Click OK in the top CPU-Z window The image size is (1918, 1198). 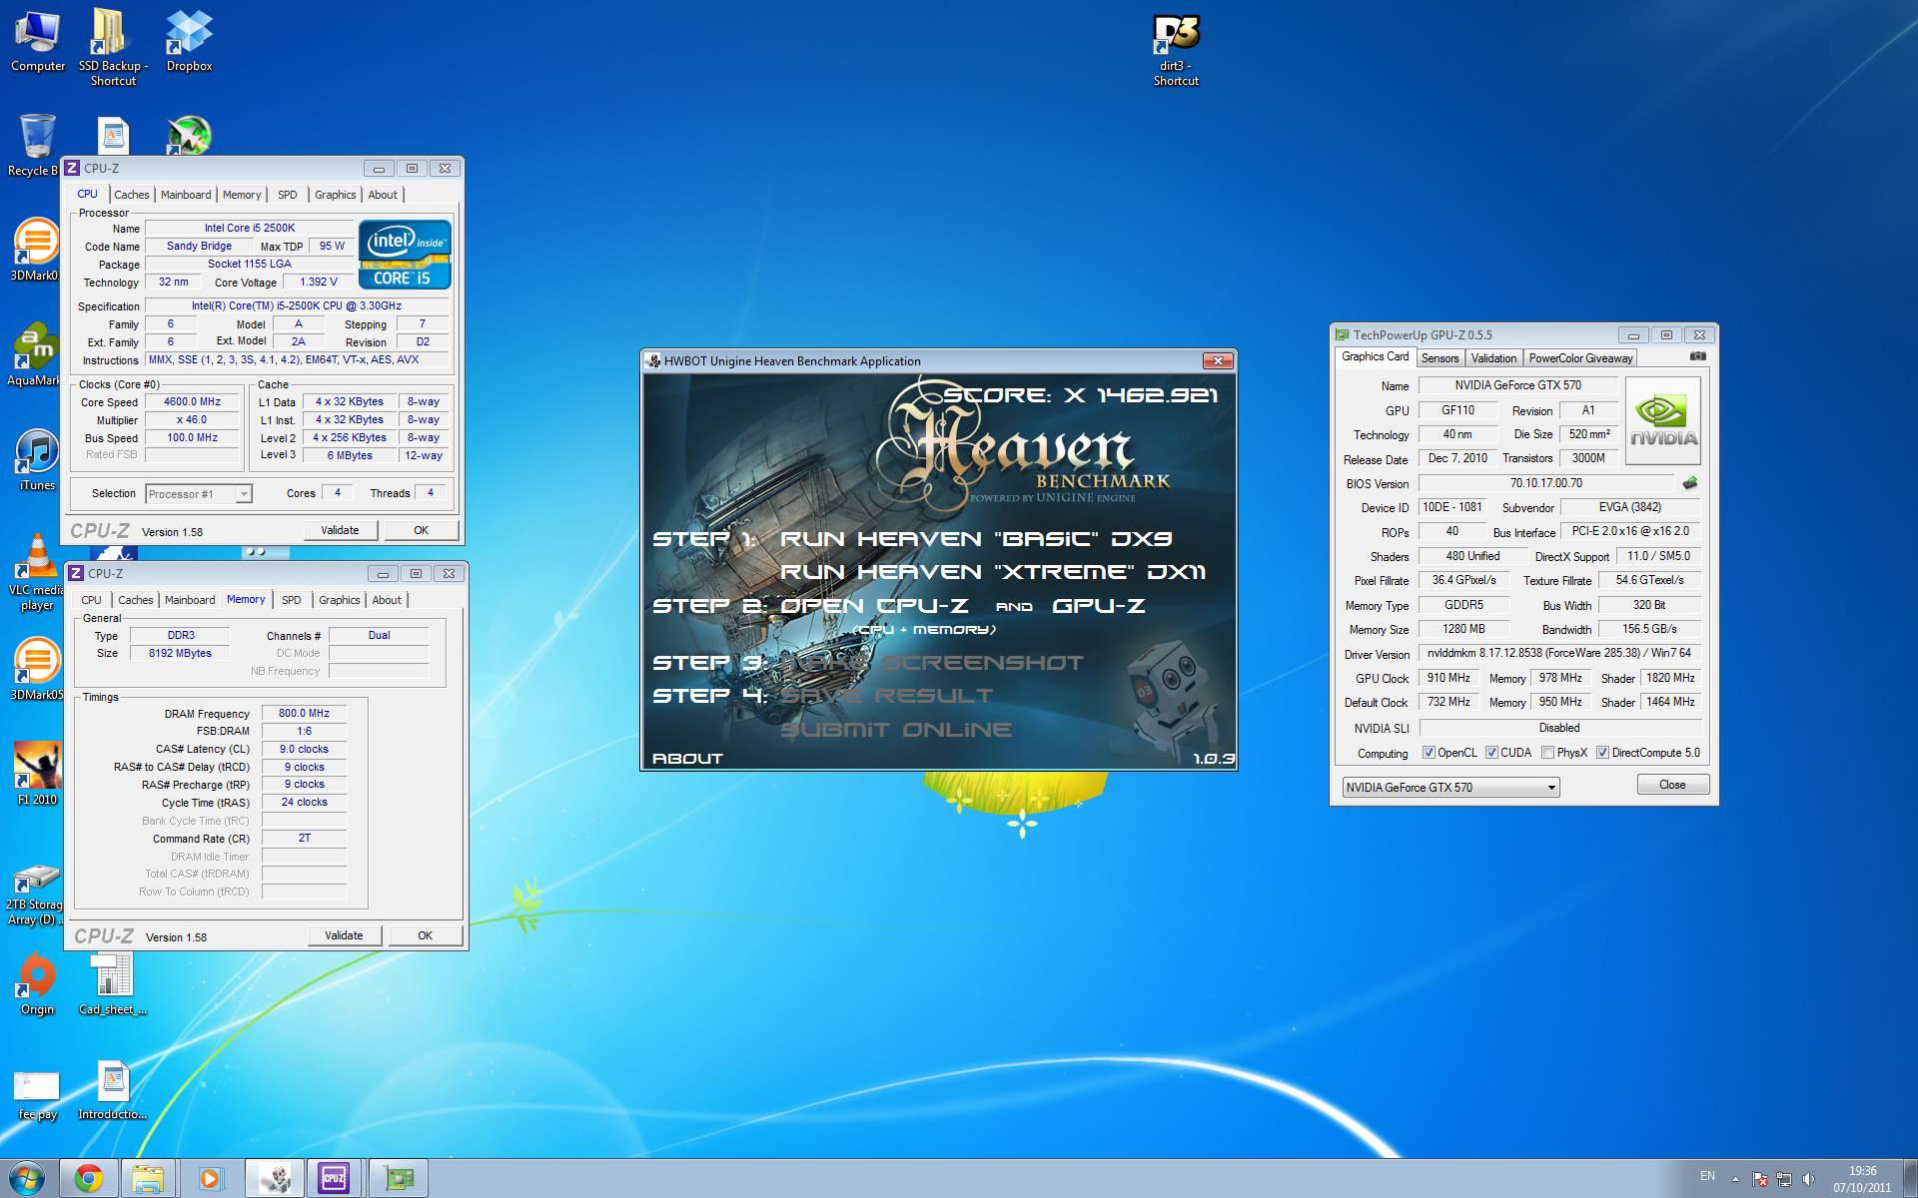coord(421,530)
